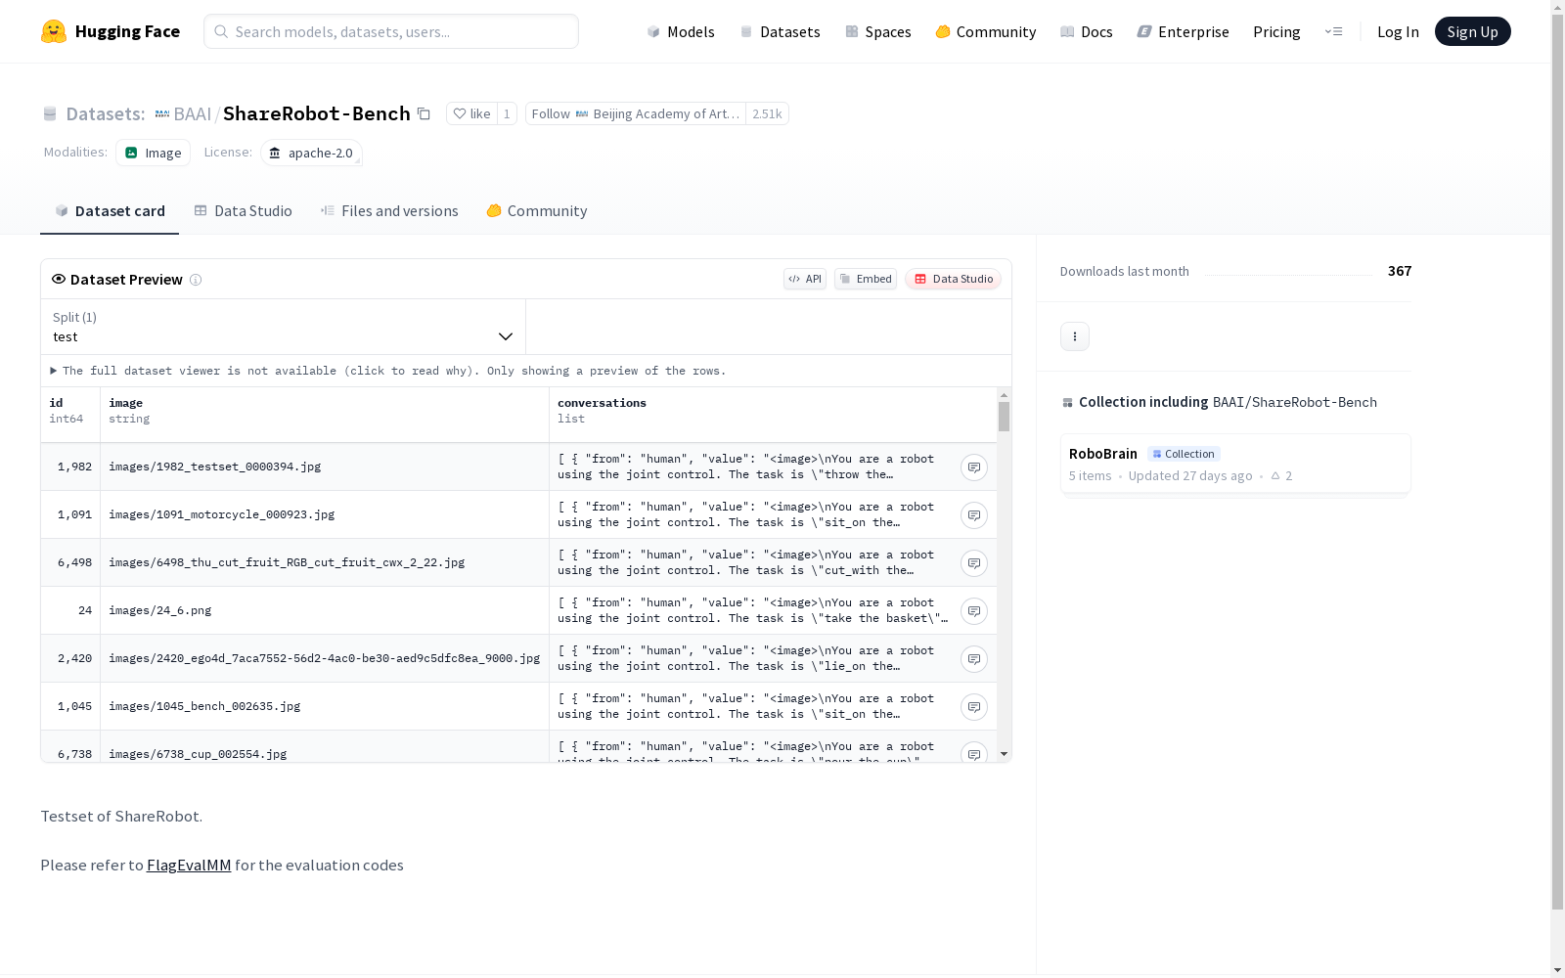Image resolution: width=1565 pixels, height=978 pixels.
Task: Select cell images/1045_bench_002635.jpg
Action: (x=325, y=706)
